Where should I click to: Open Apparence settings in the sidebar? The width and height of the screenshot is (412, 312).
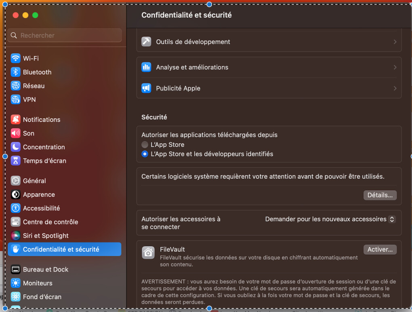[65, 194]
